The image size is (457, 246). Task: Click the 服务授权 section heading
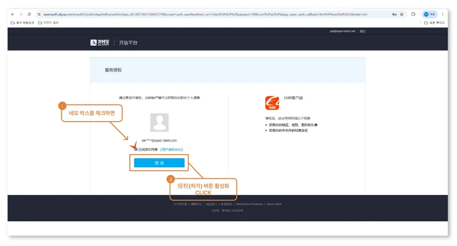click(113, 70)
